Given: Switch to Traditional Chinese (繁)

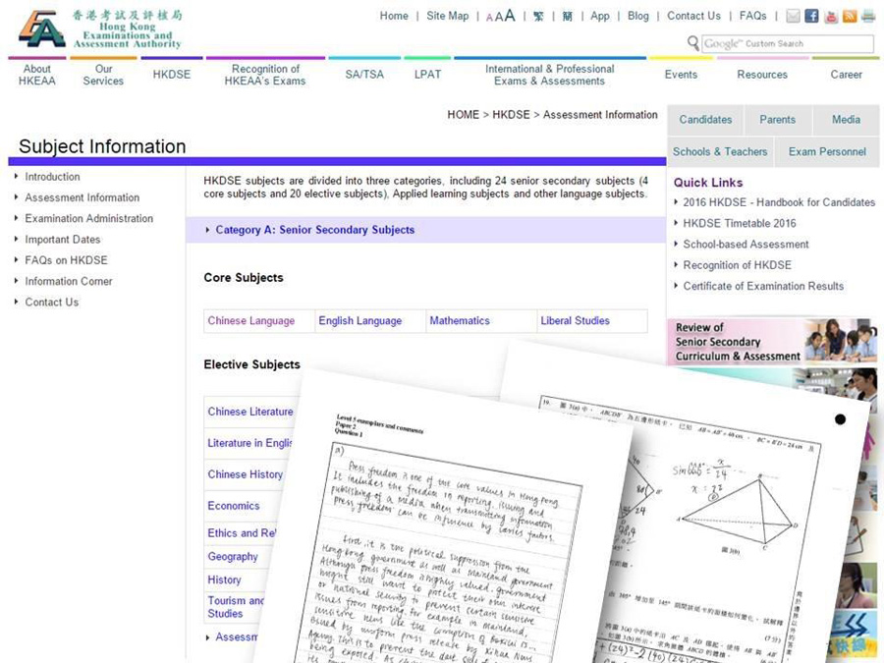Looking at the screenshot, I should click(x=538, y=17).
